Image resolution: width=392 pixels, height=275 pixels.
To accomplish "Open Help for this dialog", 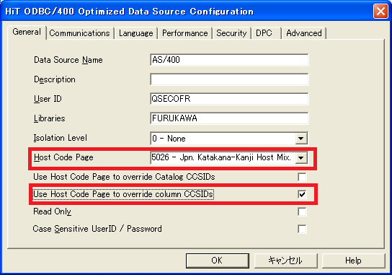I will [x=353, y=261].
